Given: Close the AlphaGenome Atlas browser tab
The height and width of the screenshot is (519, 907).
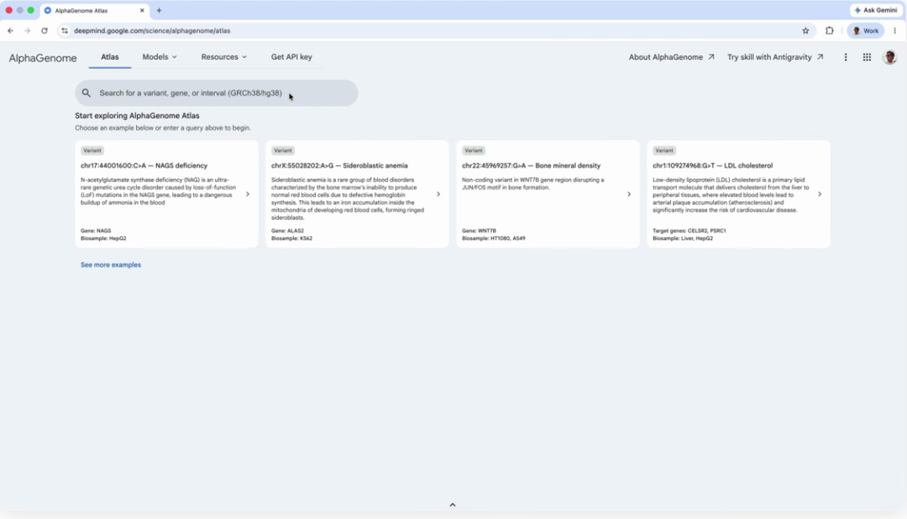Looking at the screenshot, I should coord(142,10).
